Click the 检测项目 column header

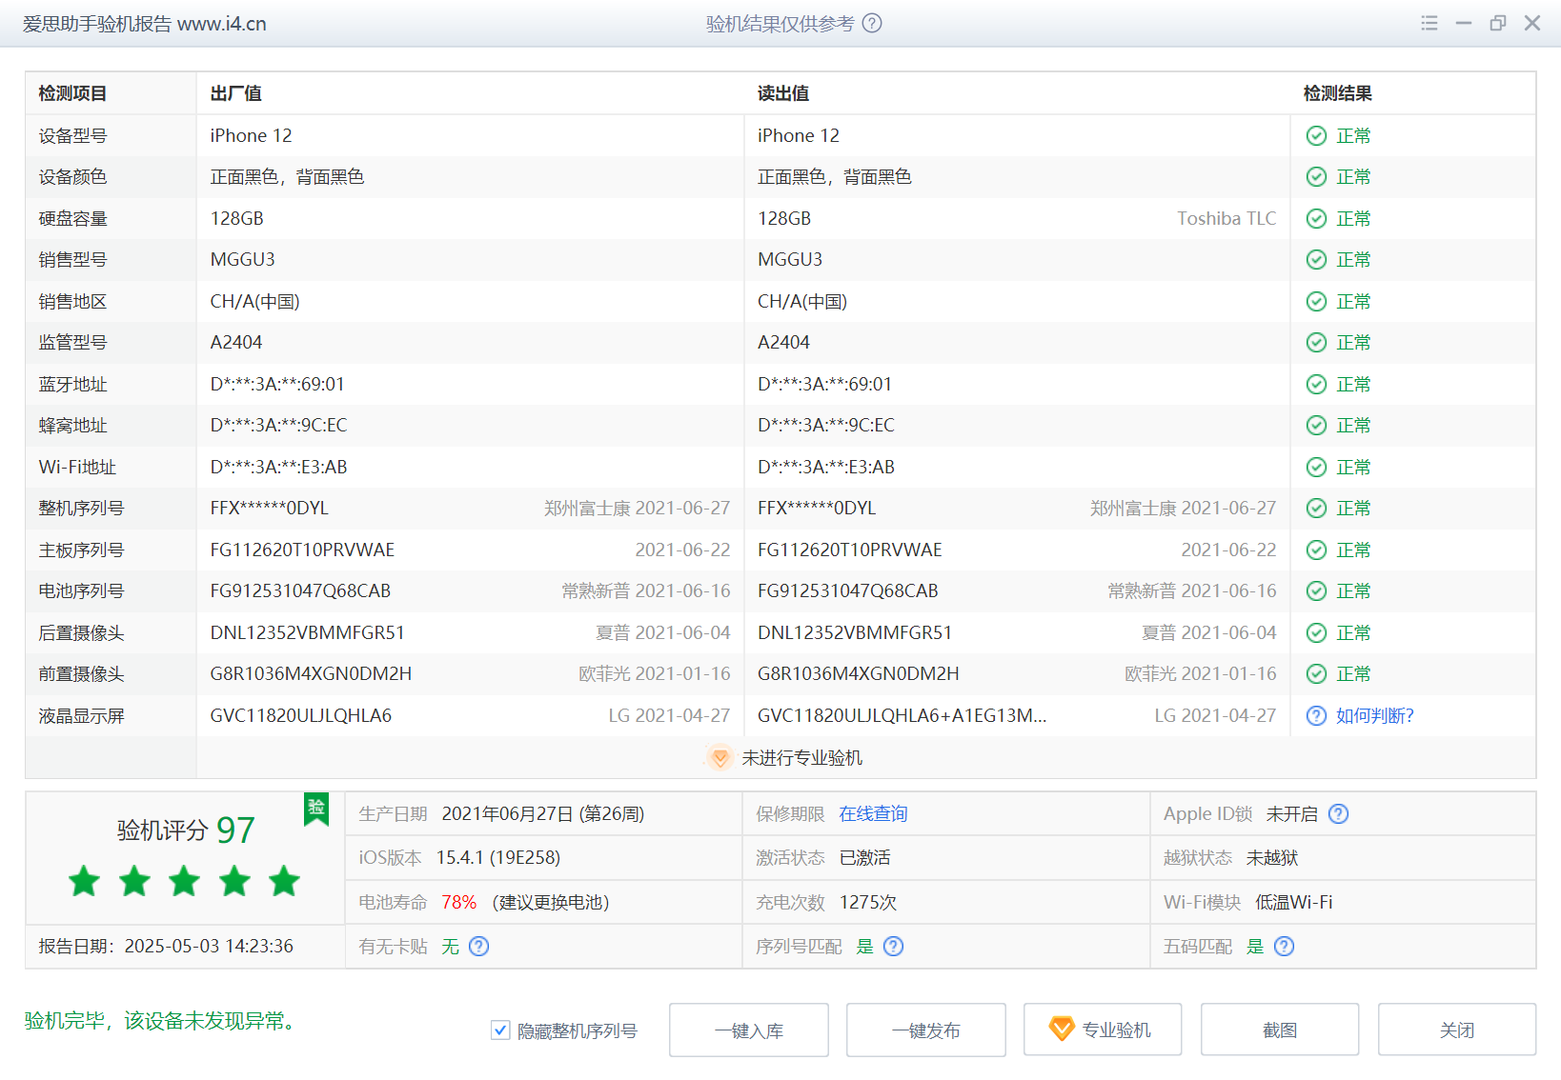pyautogui.click(x=72, y=93)
